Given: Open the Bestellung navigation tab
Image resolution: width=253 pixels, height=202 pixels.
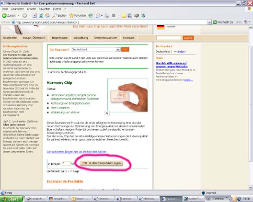Looking at the screenshot, I should pos(80,38).
